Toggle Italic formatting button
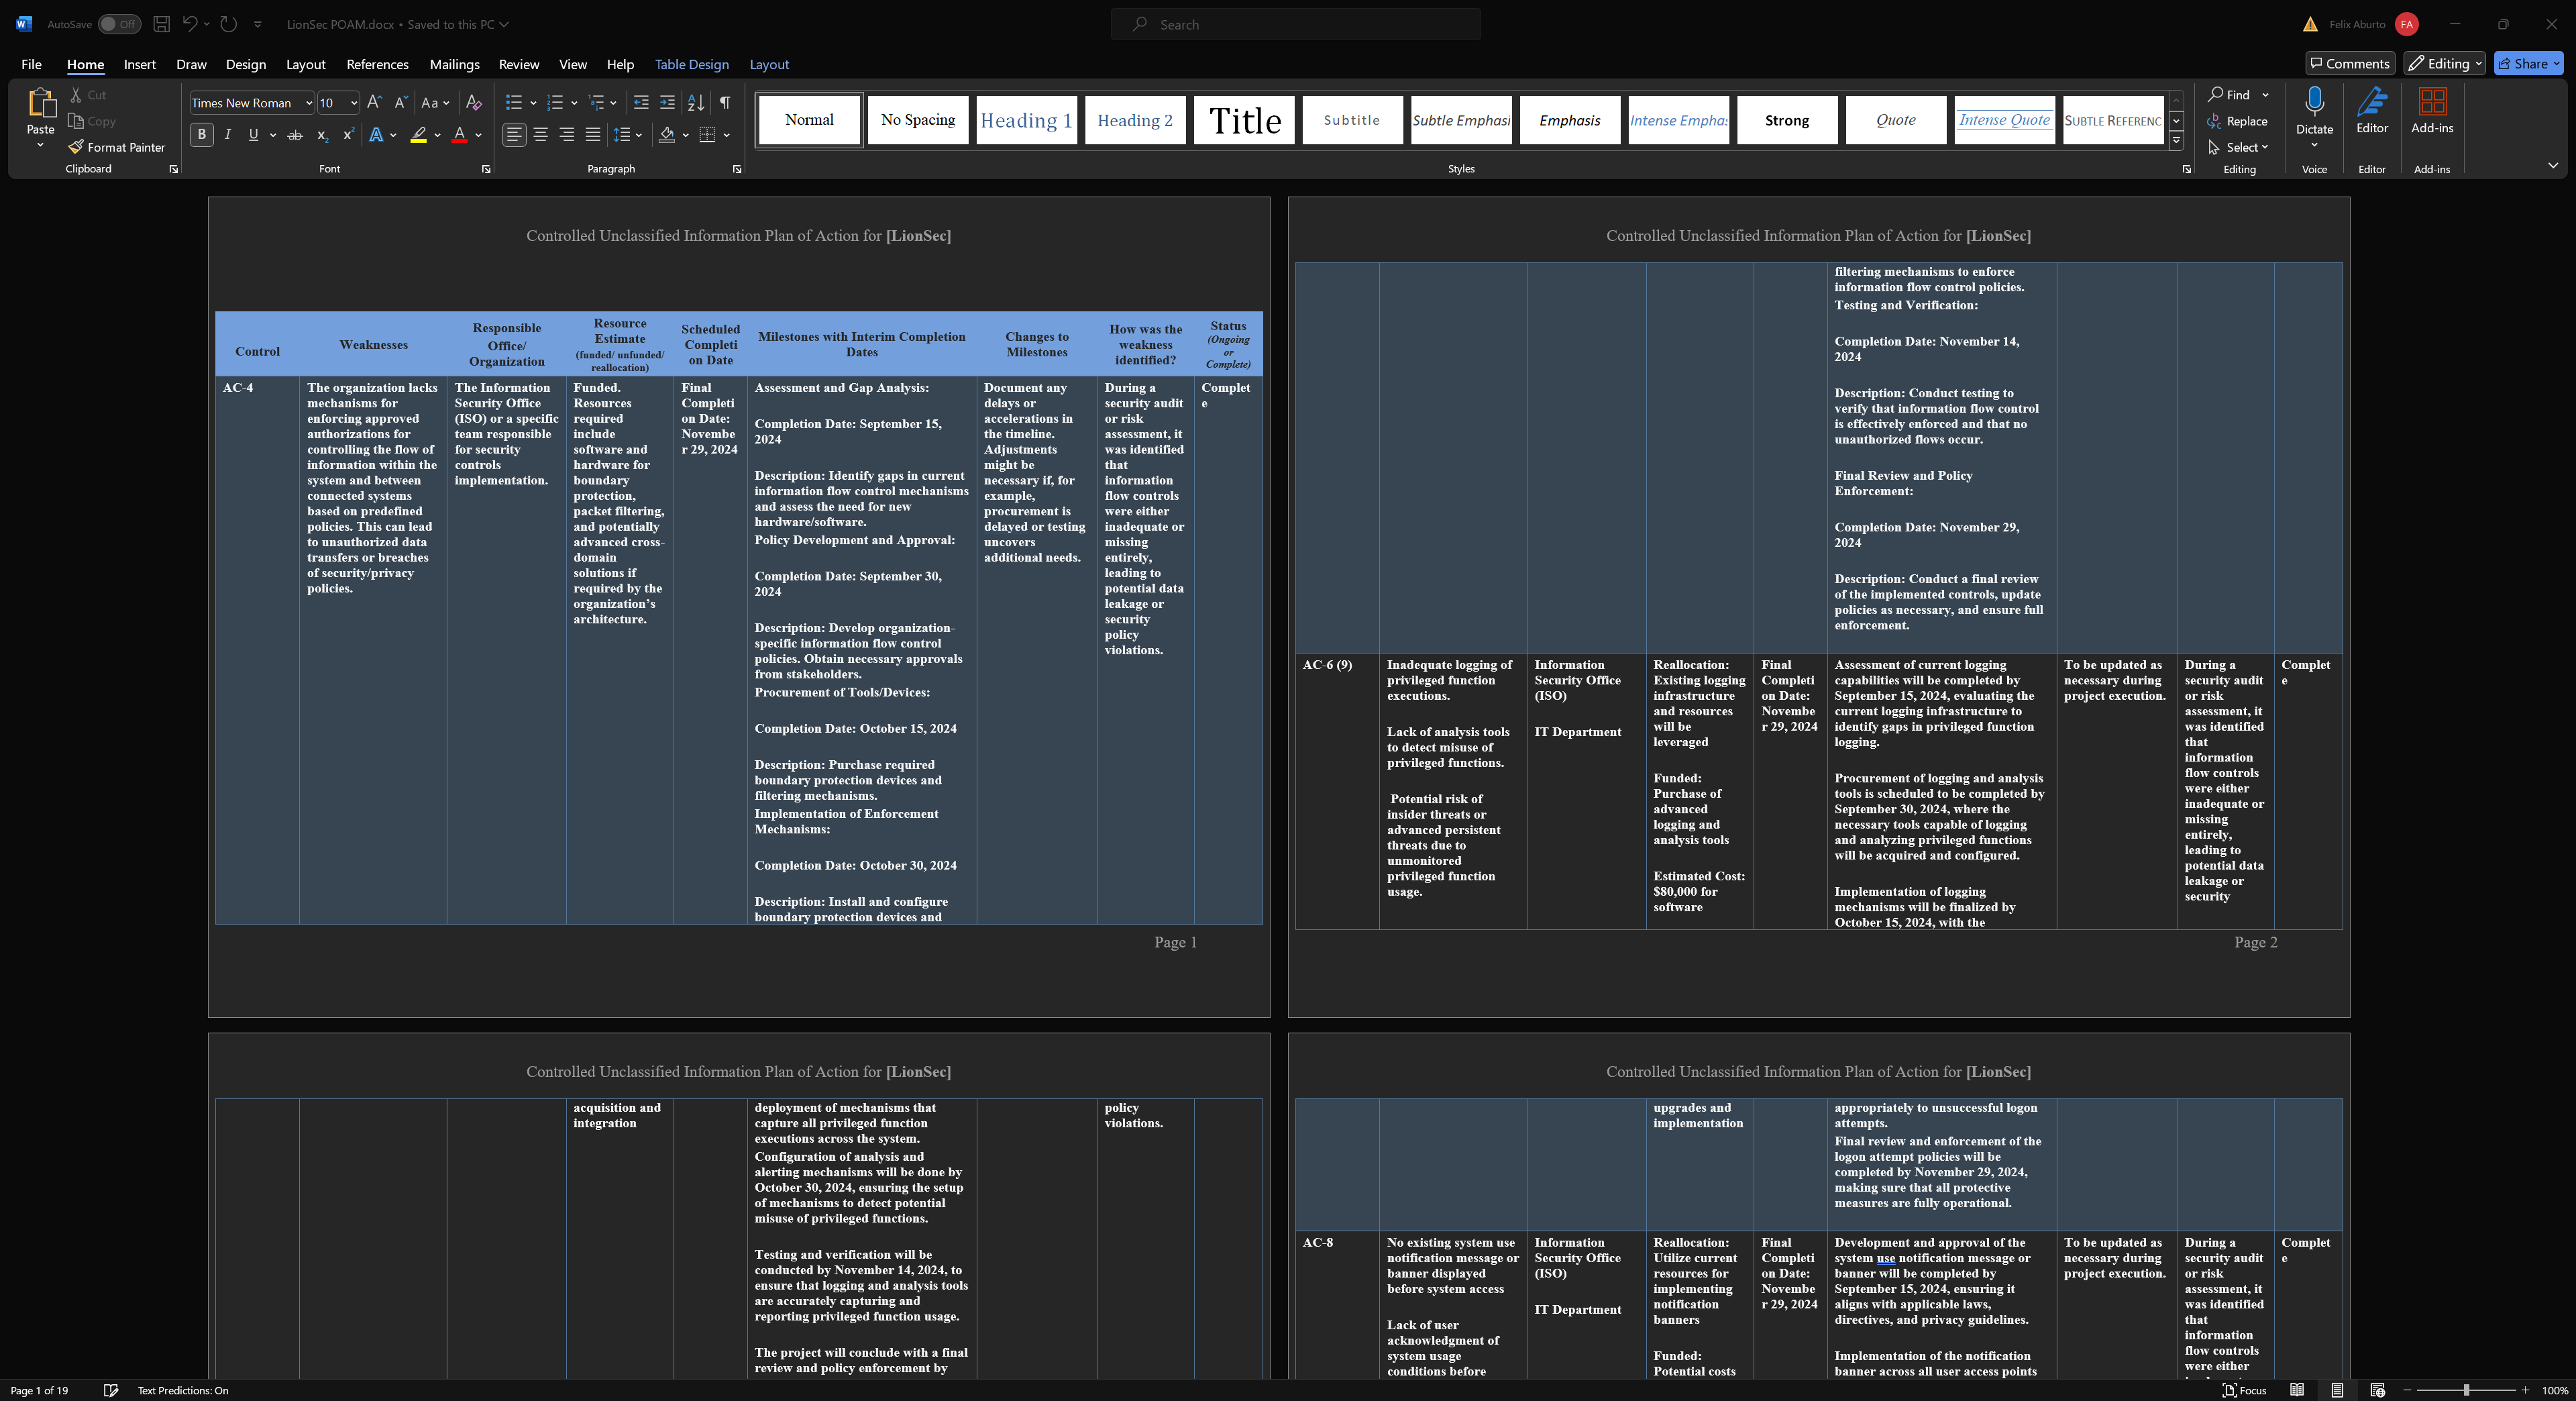2576x1401 pixels. [x=228, y=135]
